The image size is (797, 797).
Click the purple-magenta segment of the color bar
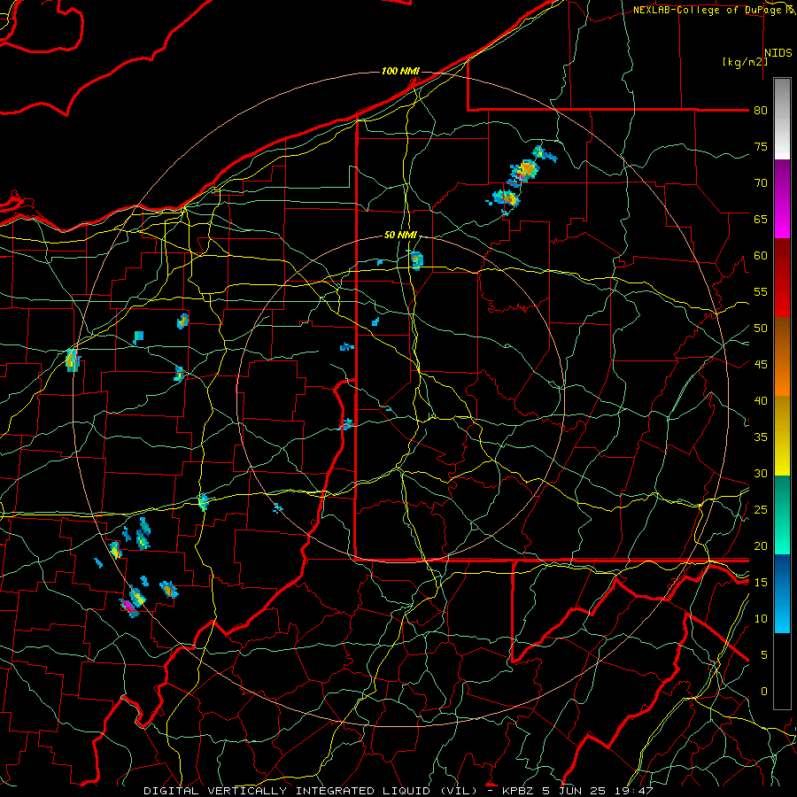782,198
